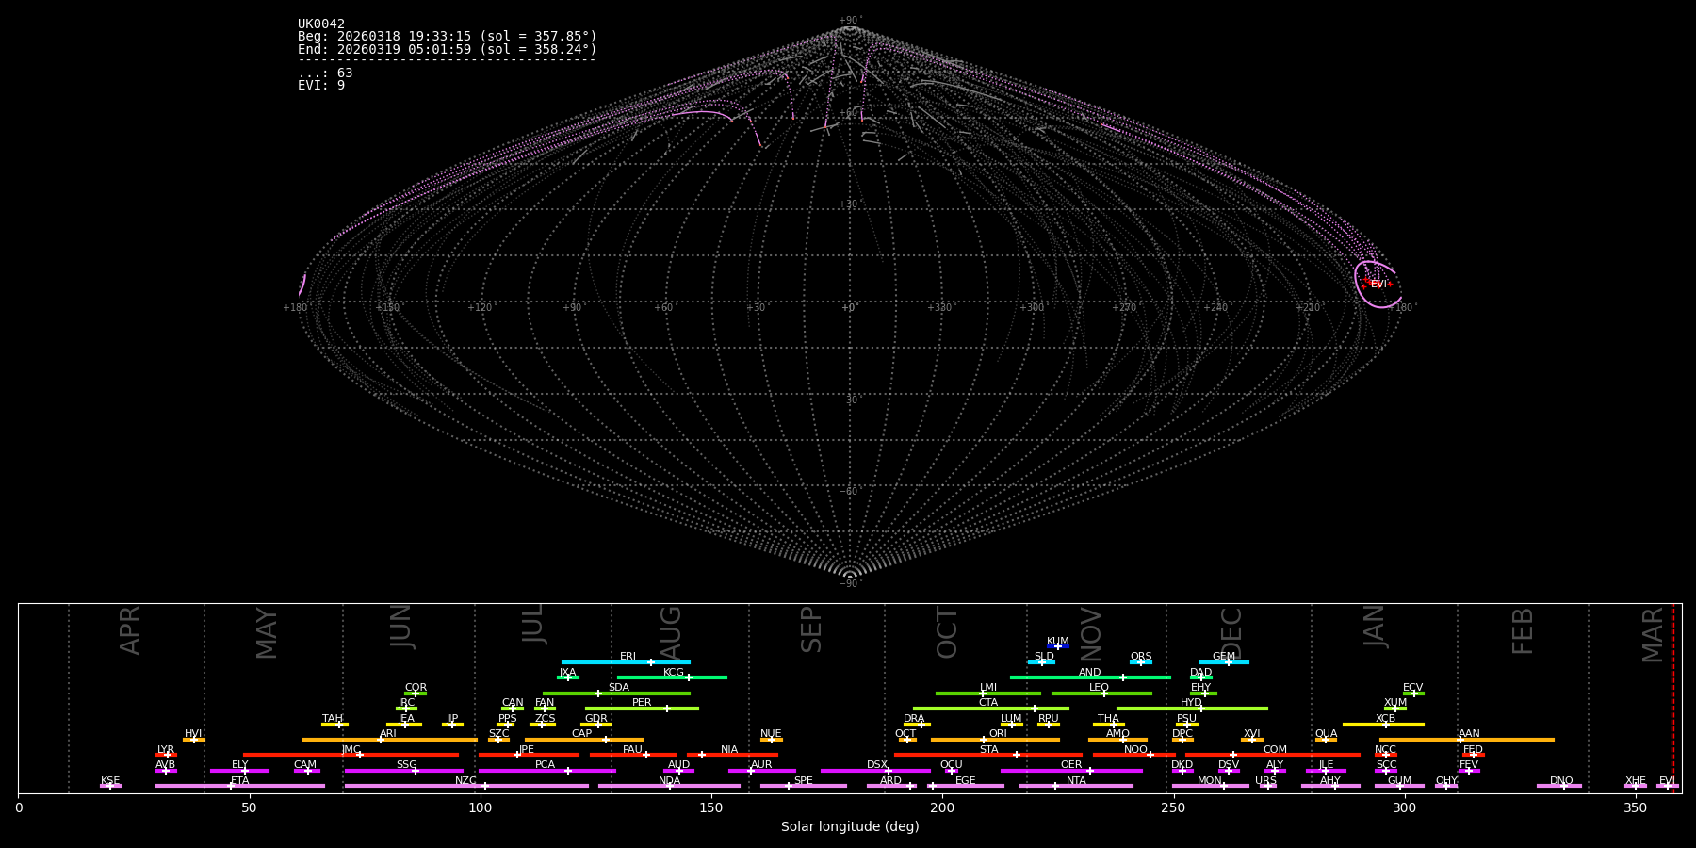1696x848 pixels.
Task: Click the ERI shower label
Action: (x=628, y=657)
